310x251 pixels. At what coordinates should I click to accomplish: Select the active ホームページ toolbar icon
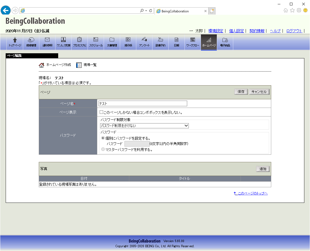coord(209,42)
